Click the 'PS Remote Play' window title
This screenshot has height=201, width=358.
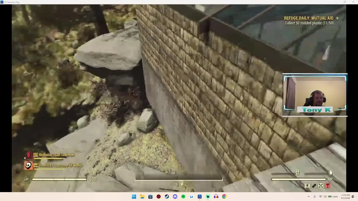12,2
